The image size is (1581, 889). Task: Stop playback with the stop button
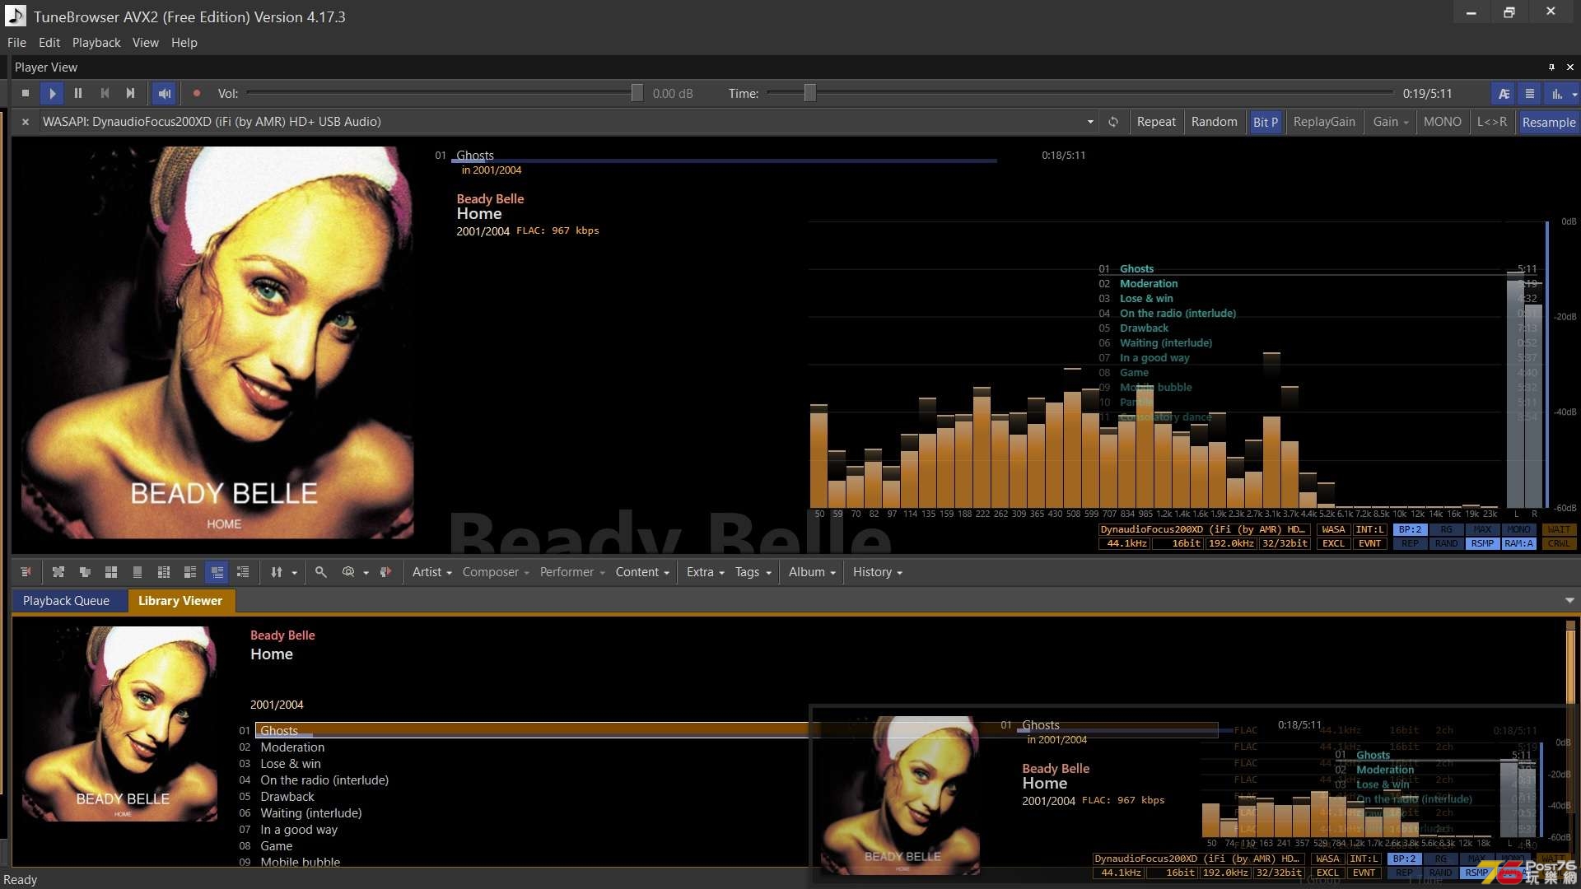tap(26, 93)
